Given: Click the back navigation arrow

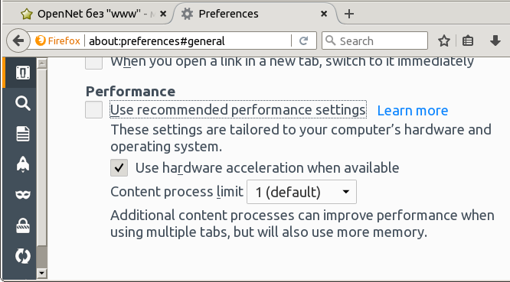Looking at the screenshot, I should point(18,41).
